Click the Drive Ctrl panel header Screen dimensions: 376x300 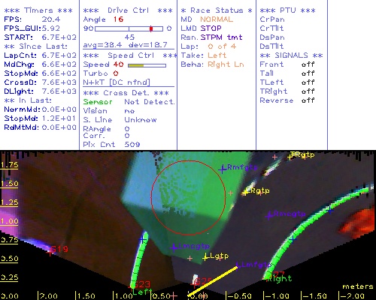point(128,10)
